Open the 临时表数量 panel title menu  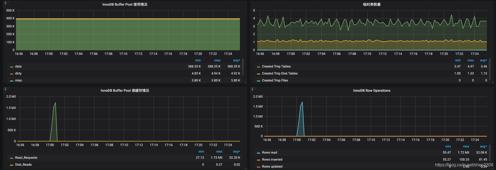click(372, 5)
